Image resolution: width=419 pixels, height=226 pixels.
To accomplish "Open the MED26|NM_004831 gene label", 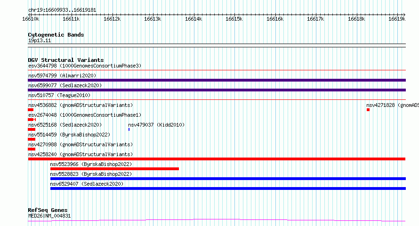I will point(49,216).
